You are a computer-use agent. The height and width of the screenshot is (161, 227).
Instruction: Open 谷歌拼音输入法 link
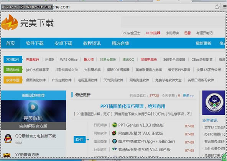[66, 70]
